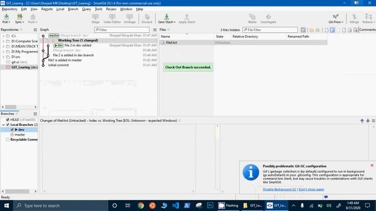Click the Rebase toolbar icon
Viewport: 376px width, 211px height.
pyautogui.click(x=368, y=18)
